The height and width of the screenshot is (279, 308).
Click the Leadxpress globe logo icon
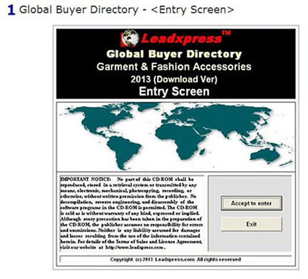click(129, 38)
